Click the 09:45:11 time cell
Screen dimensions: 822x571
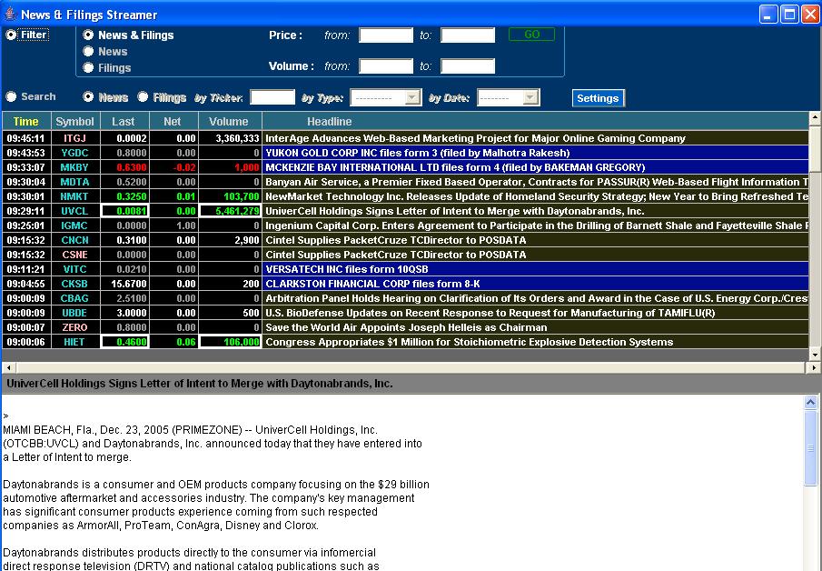coord(26,138)
